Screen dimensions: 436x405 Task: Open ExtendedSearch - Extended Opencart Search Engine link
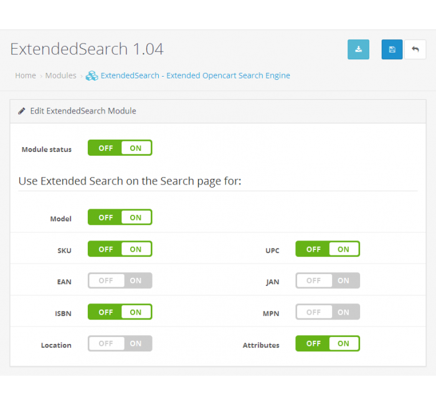click(x=195, y=75)
